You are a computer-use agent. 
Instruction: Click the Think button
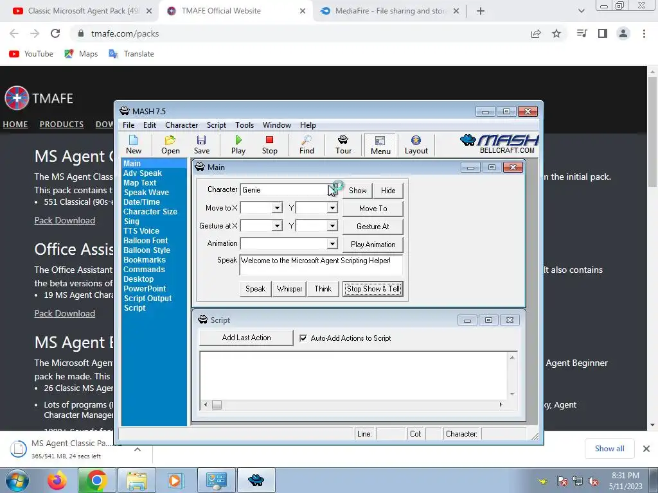[x=323, y=289]
